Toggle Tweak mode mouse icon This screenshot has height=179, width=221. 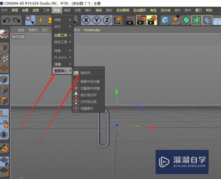point(4,124)
